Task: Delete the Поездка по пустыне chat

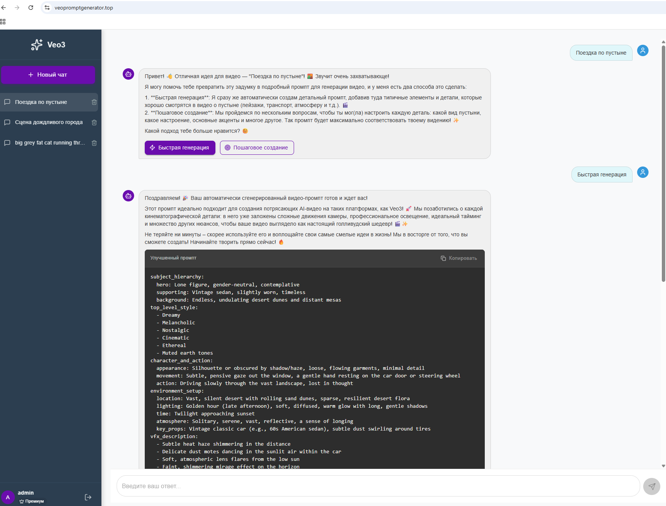Action: tap(94, 102)
